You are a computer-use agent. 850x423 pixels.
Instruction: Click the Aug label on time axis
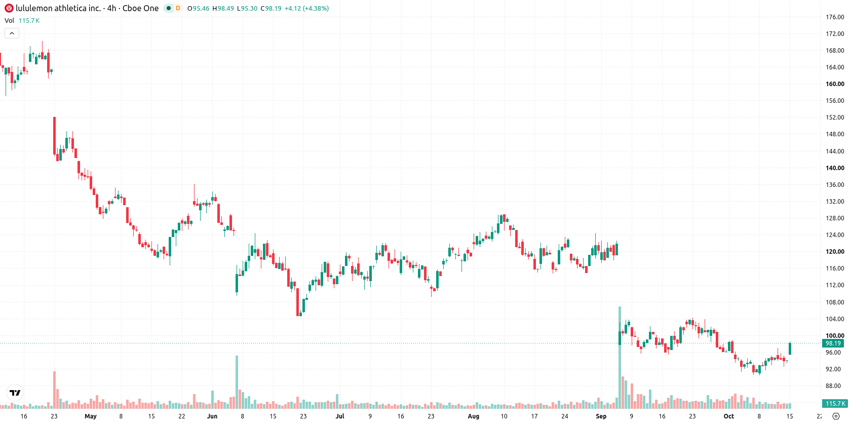pos(474,416)
